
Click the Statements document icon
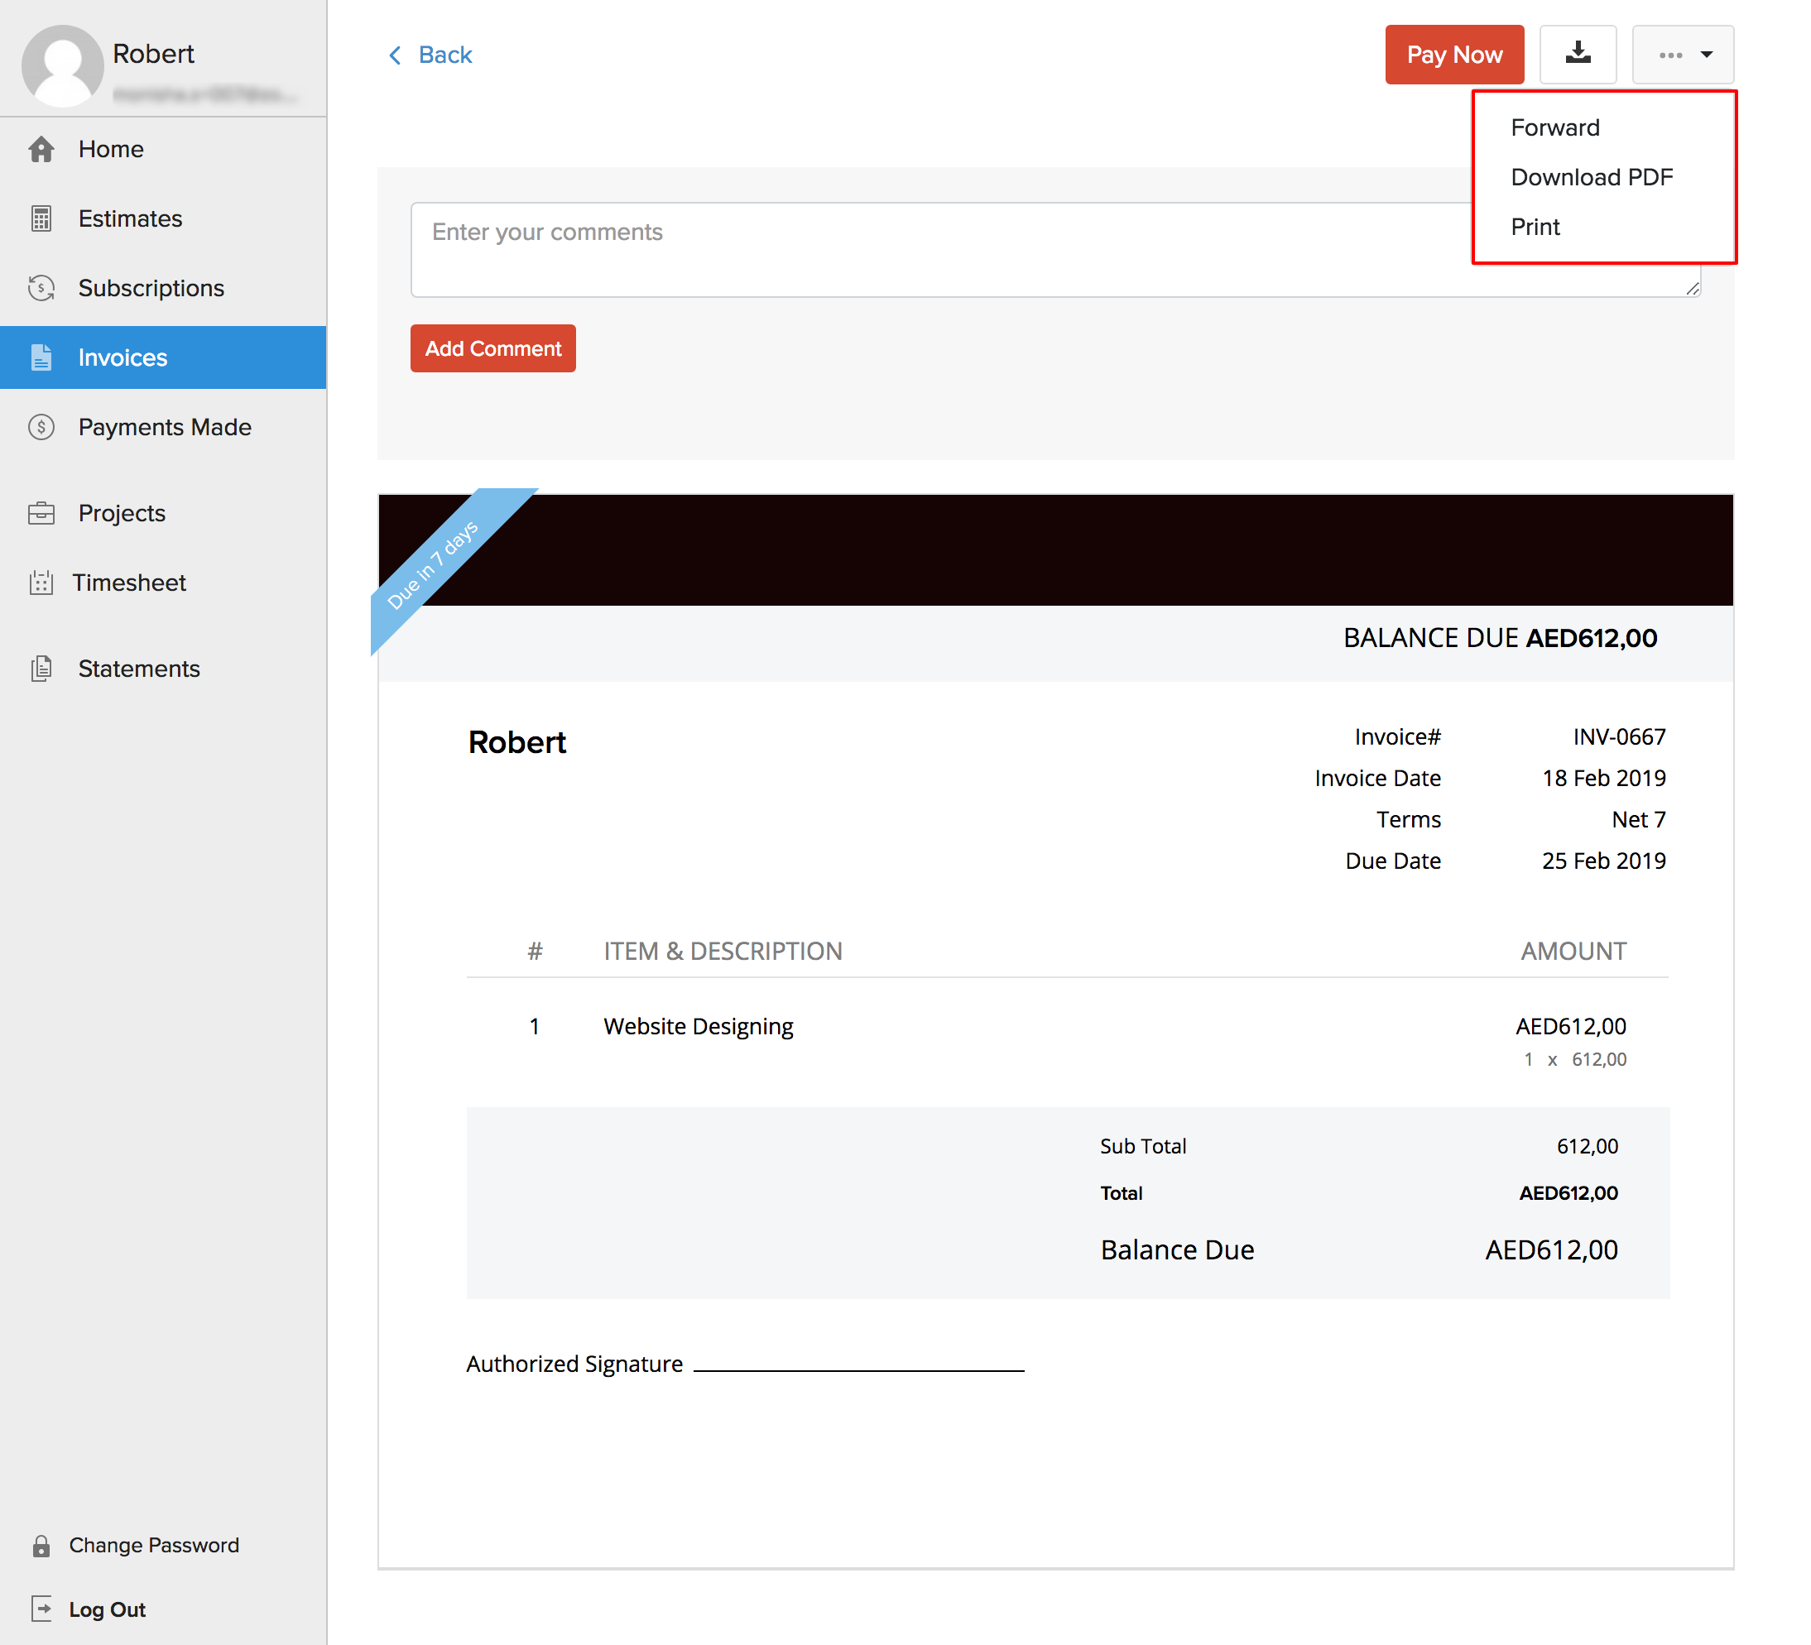coord(41,669)
